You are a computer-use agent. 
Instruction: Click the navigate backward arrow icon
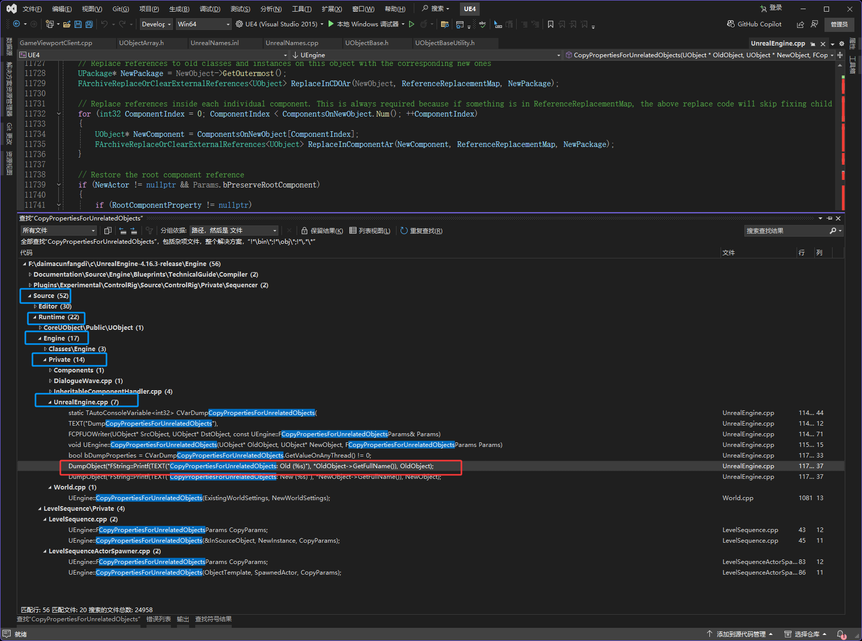[16, 24]
